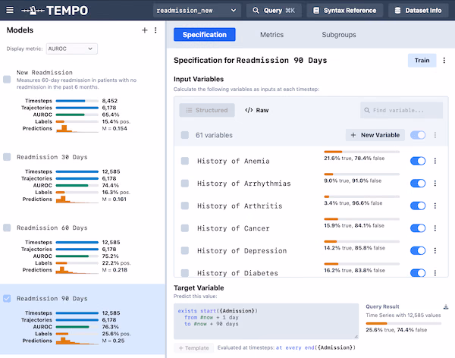Switch to the Metrics tab
The width and height of the screenshot is (455, 358).
[x=271, y=35]
